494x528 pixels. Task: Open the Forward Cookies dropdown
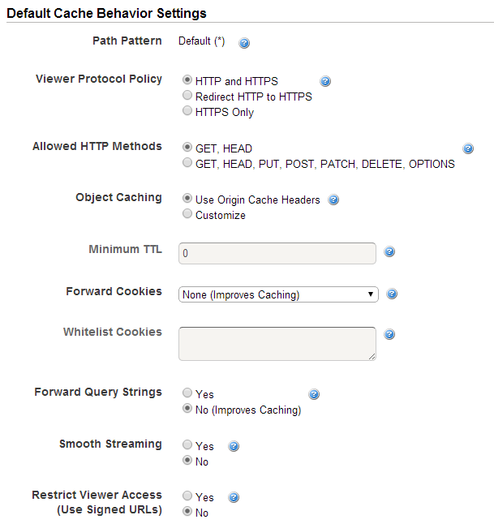(x=278, y=294)
